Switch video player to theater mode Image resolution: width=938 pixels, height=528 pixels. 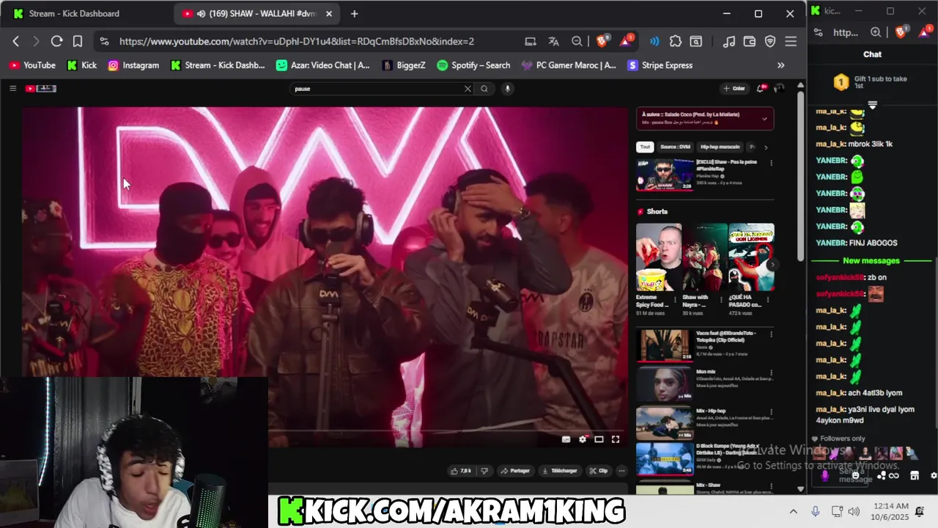click(x=599, y=439)
